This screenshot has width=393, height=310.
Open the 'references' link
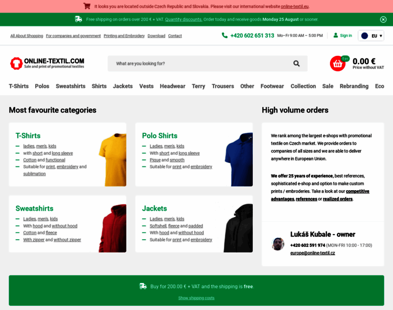pyautogui.click(x=306, y=199)
